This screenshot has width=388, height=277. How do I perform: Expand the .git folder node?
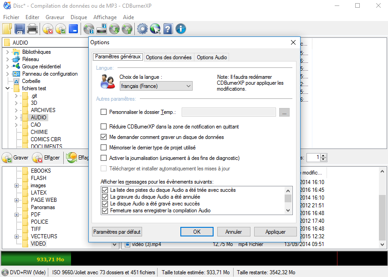tap(16, 96)
